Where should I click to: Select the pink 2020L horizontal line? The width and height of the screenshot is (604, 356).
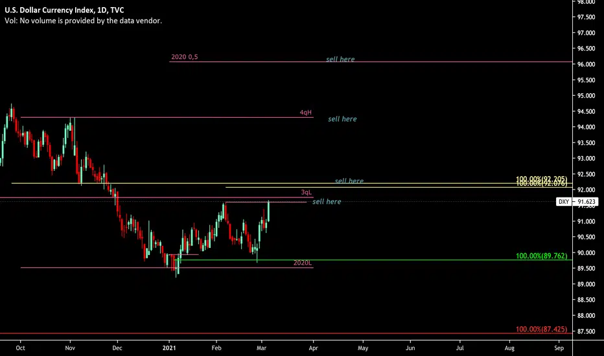[167, 267]
